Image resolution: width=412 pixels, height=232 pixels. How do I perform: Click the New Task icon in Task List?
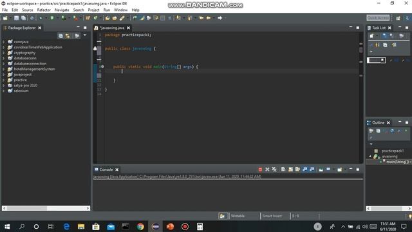tap(371, 36)
